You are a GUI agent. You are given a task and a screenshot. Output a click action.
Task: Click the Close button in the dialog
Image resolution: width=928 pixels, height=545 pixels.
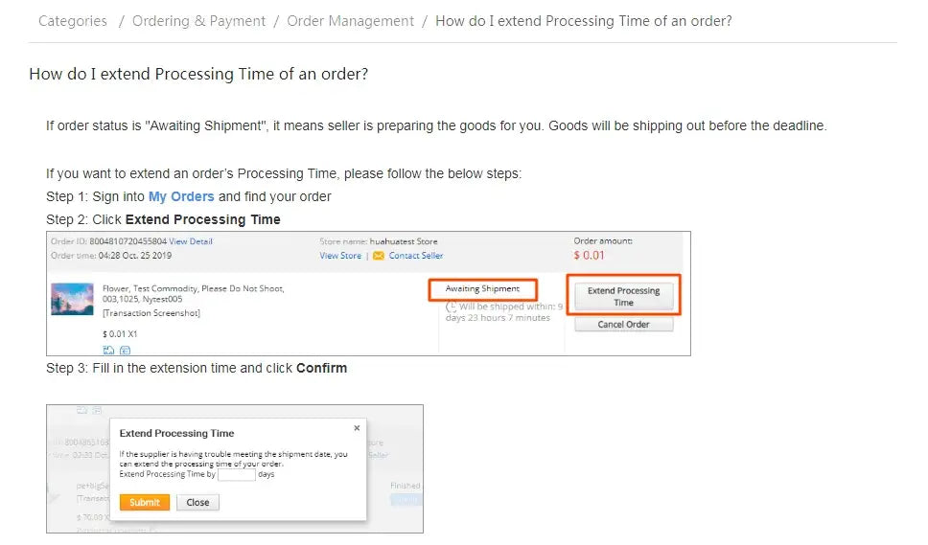(198, 502)
